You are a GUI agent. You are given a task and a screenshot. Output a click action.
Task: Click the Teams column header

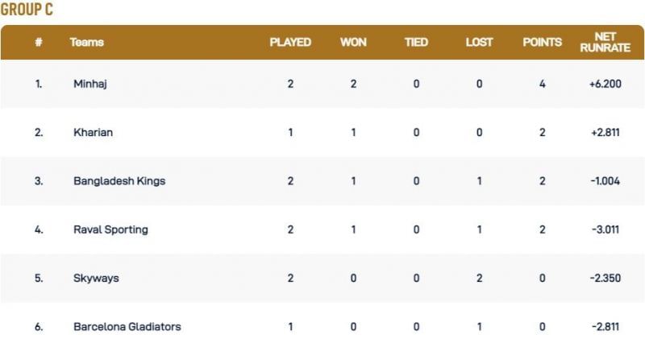pos(87,42)
